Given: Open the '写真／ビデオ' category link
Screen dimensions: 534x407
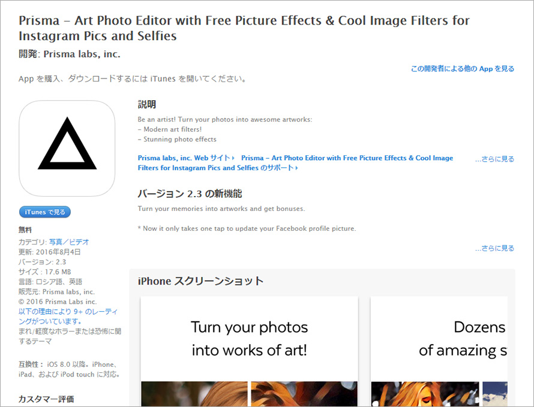Looking at the screenshot, I should point(69,242).
